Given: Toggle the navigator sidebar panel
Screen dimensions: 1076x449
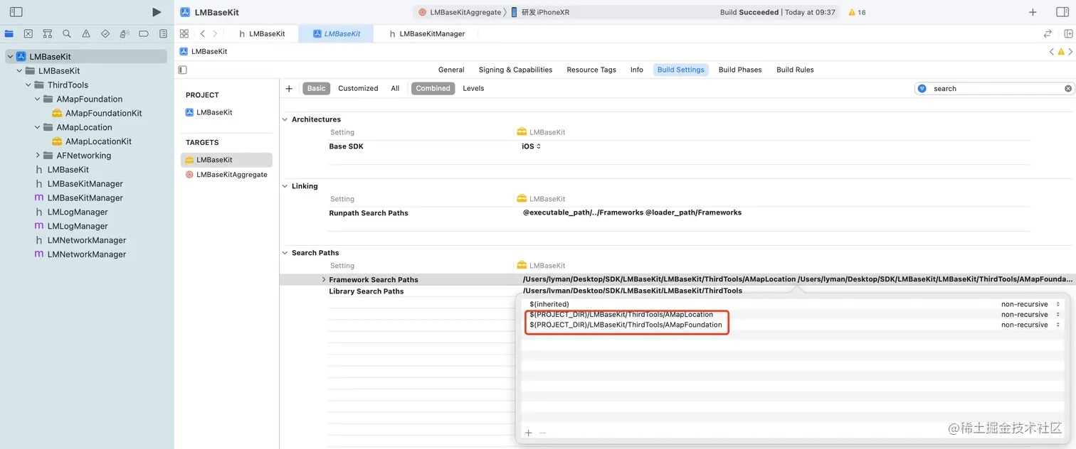Looking at the screenshot, I should 16,12.
